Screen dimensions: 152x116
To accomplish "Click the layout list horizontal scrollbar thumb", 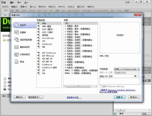I will (x=78, y=86).
